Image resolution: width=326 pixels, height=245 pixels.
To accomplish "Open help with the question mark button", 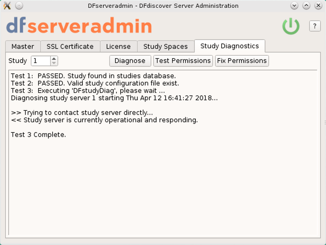I will tap(315, 26).
